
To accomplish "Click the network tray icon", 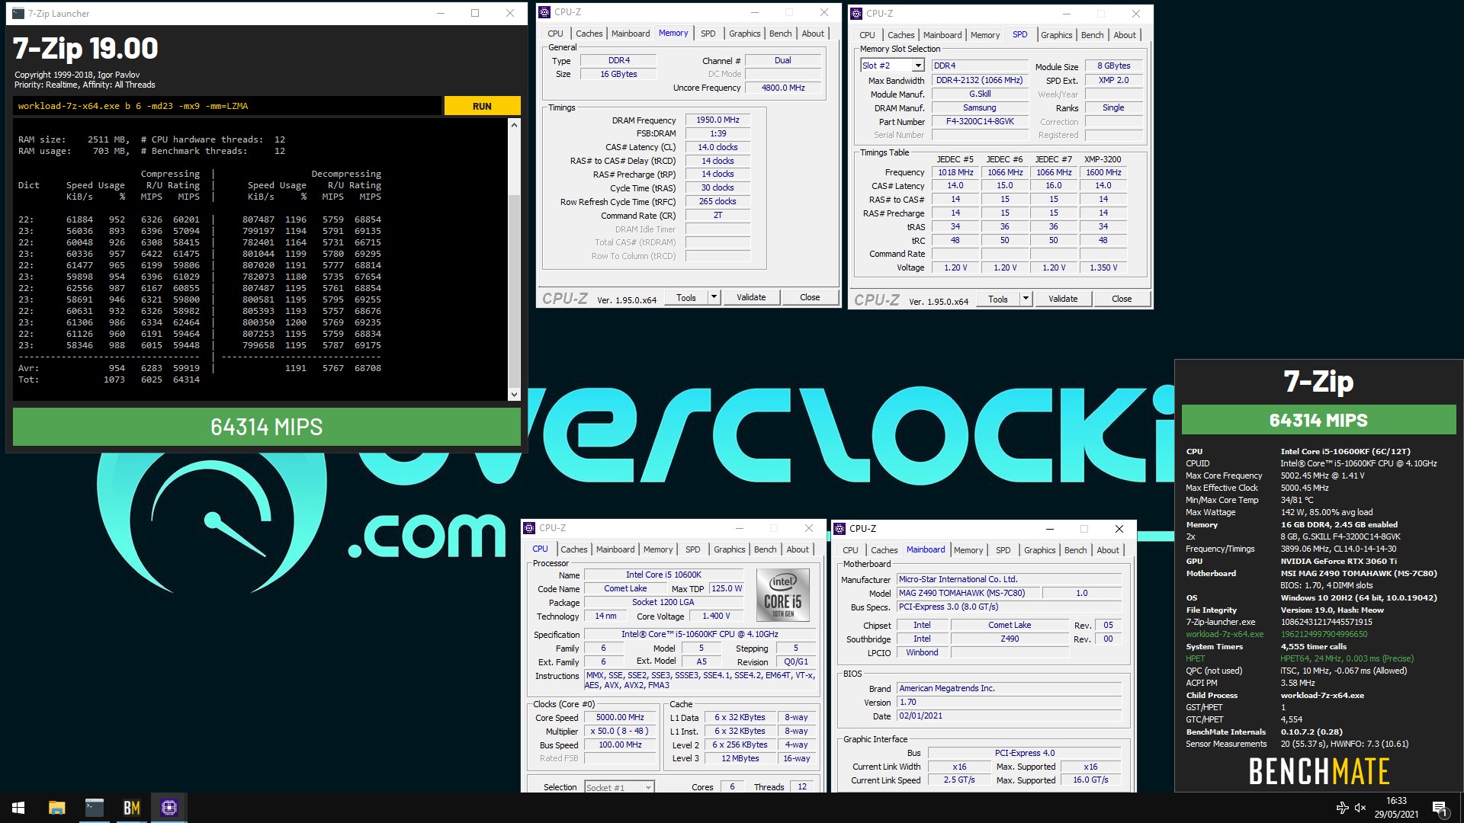I will tap(1342, 808).
